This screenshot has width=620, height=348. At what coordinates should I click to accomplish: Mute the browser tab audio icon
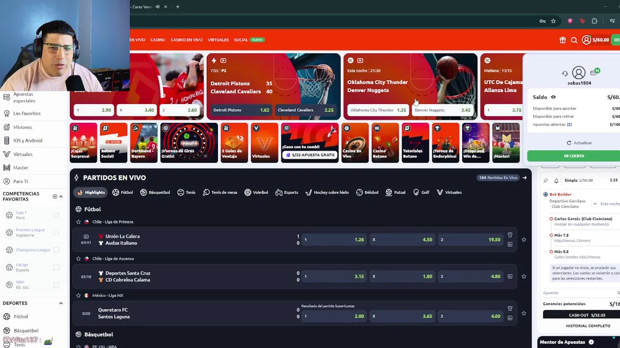pyautogui.click(x=157, y=7)
